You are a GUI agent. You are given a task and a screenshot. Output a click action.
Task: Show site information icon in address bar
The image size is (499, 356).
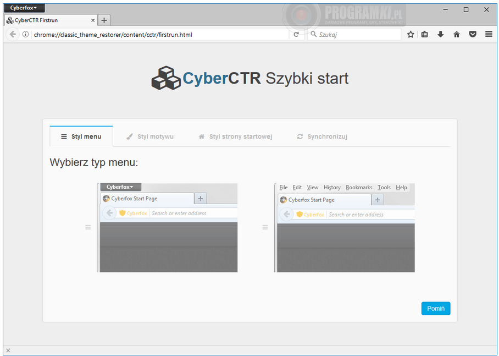(x=25, y=35)
